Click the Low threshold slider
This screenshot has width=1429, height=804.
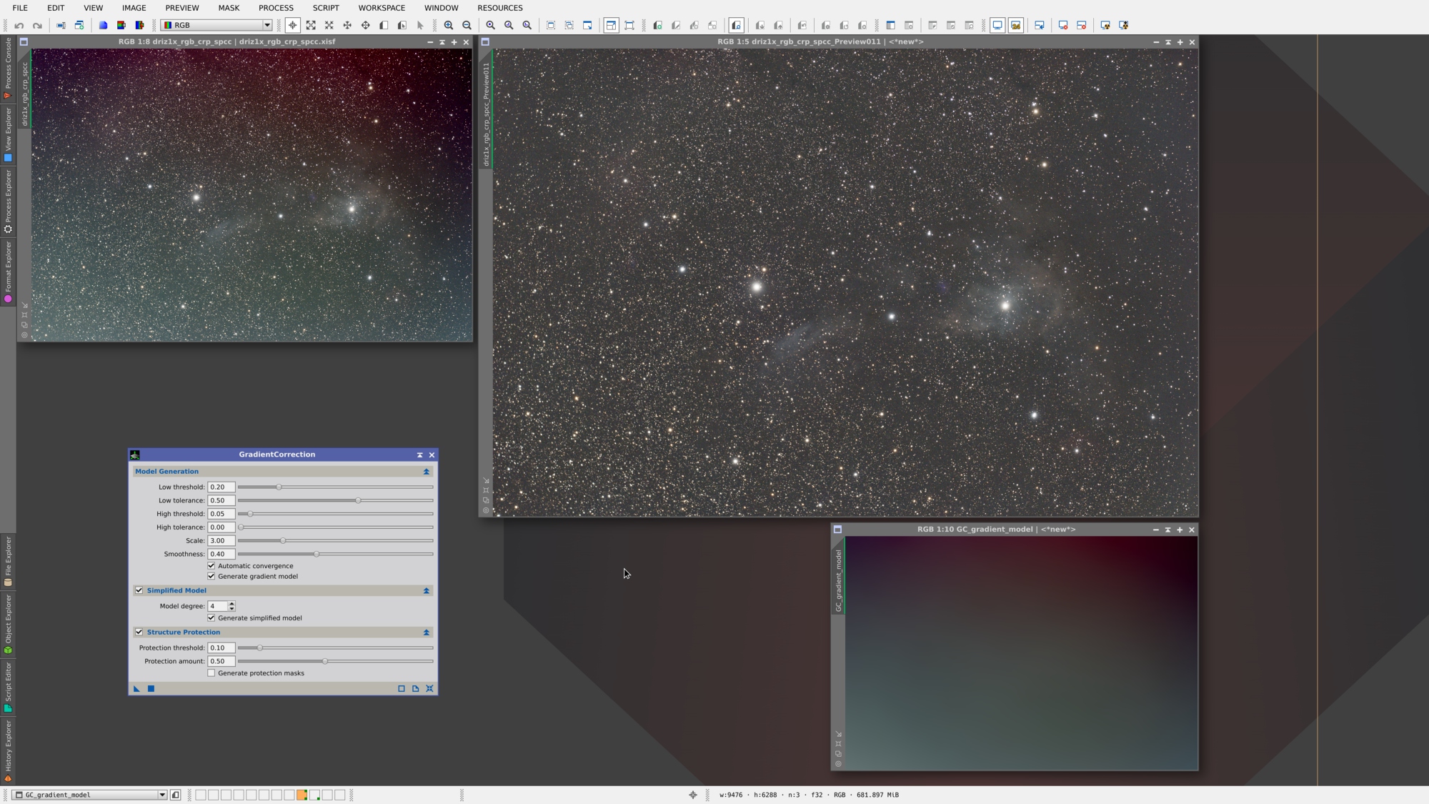pos(335,487)
